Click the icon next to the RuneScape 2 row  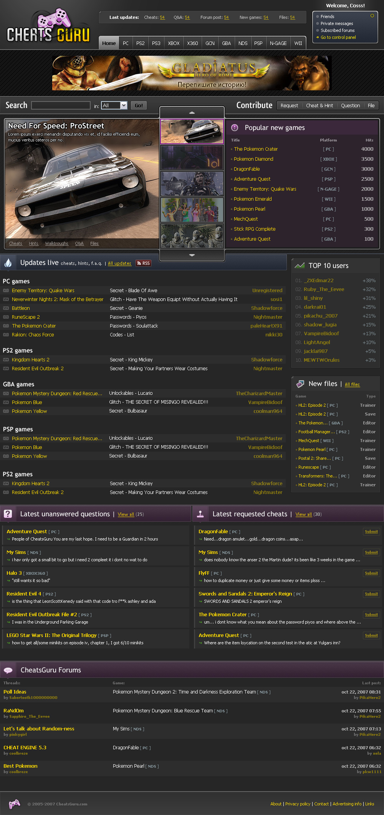coord(6,317)
